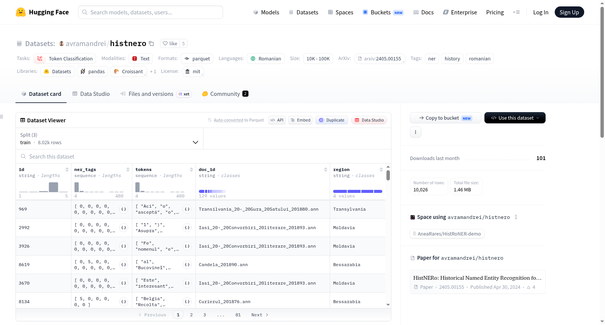Expand tokens cell braces in row 8134
Viewport: 605px width, 325px height.
tap(187, 302)
